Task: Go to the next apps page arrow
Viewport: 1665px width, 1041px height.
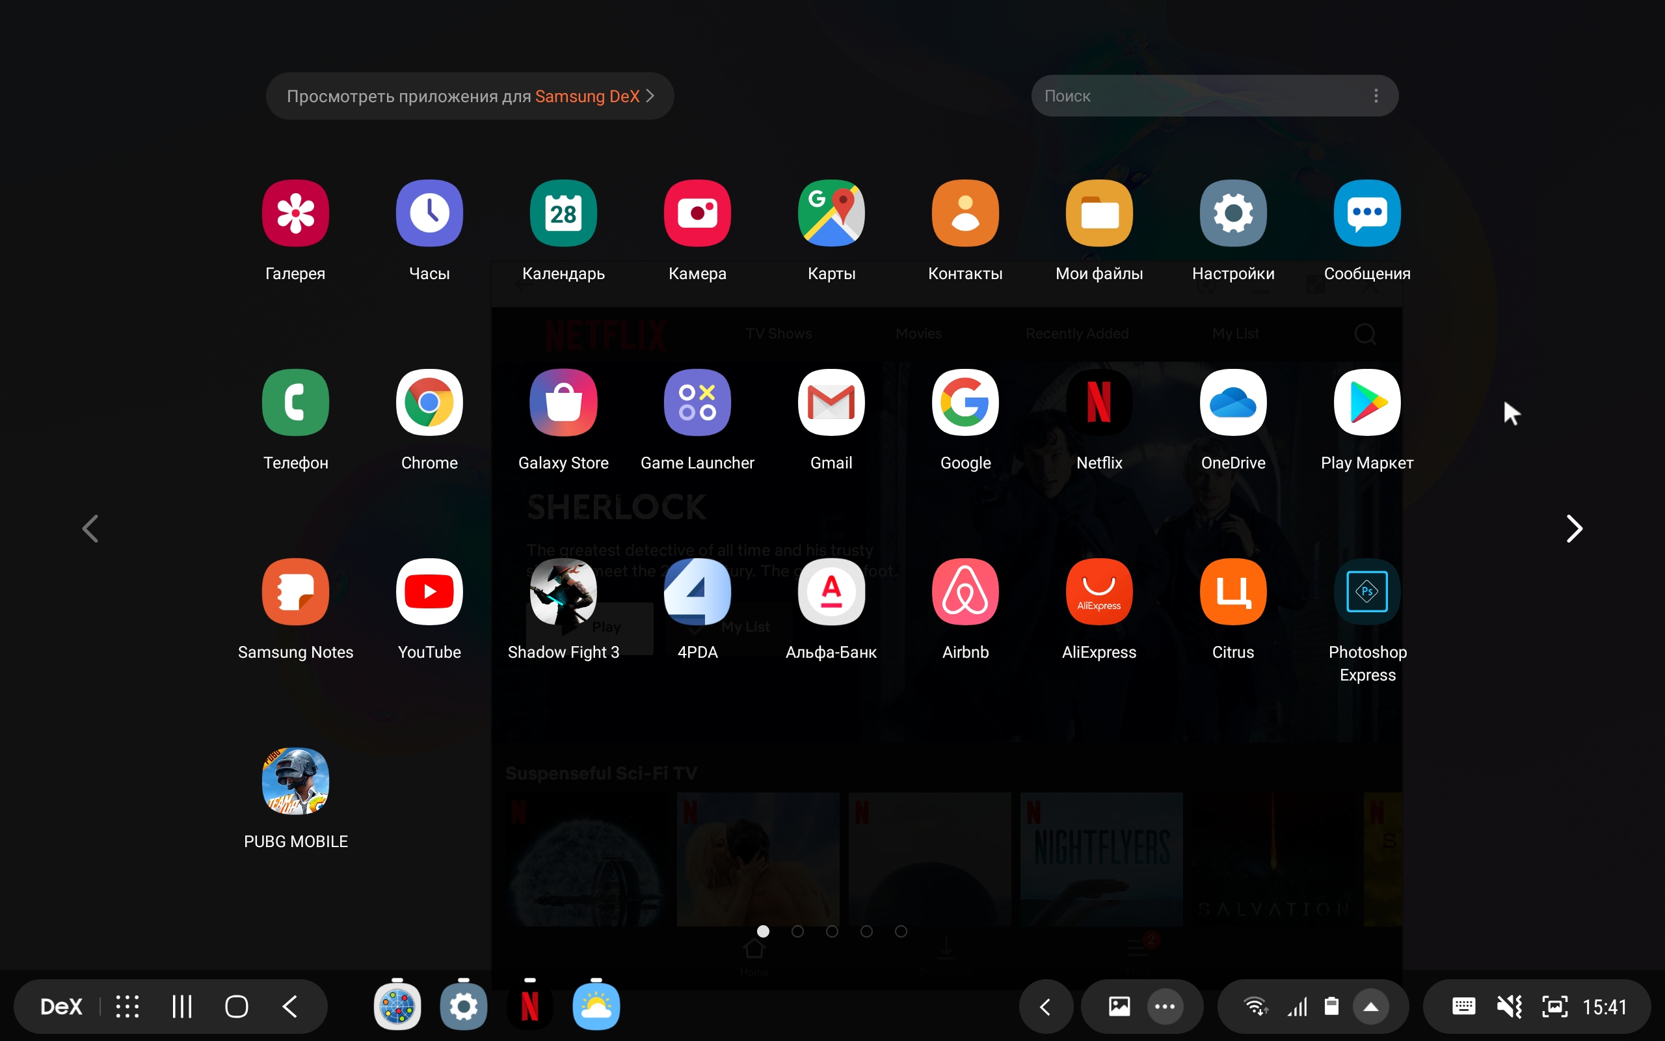Action: tap(1573, 529)
